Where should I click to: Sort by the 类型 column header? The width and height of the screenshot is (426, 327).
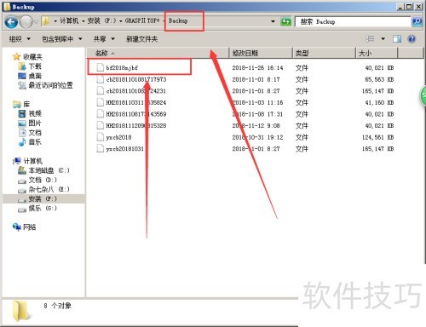click(x=324, y=53)
